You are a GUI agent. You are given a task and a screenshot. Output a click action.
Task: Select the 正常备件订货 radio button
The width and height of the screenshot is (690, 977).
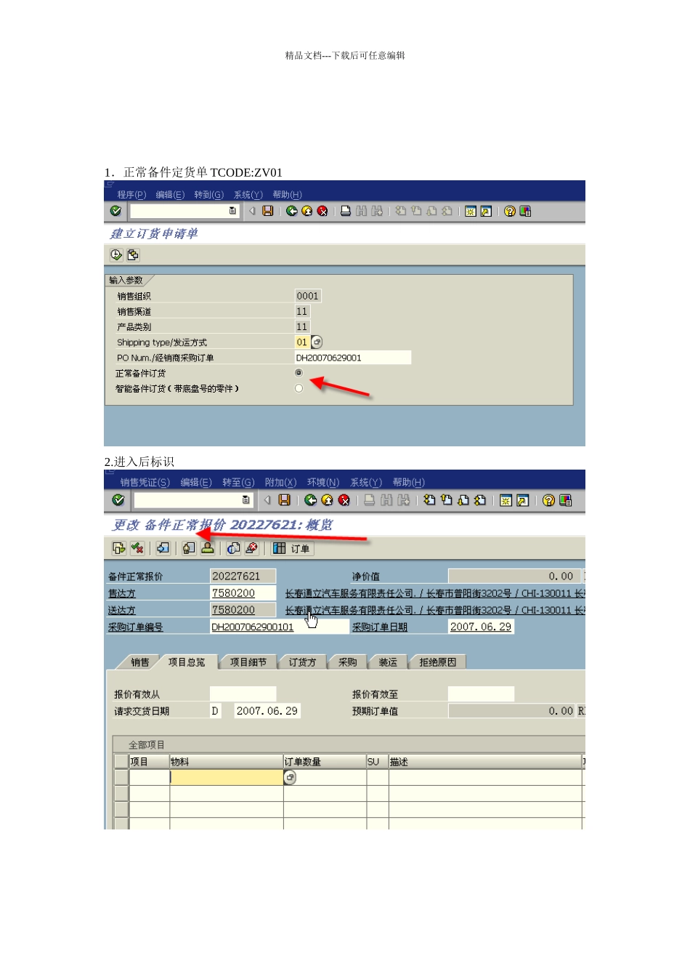[x=299, y=373]
